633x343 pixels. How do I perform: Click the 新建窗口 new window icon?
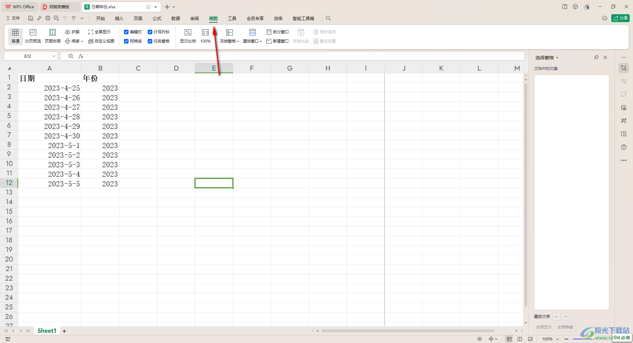coord(269,41)
